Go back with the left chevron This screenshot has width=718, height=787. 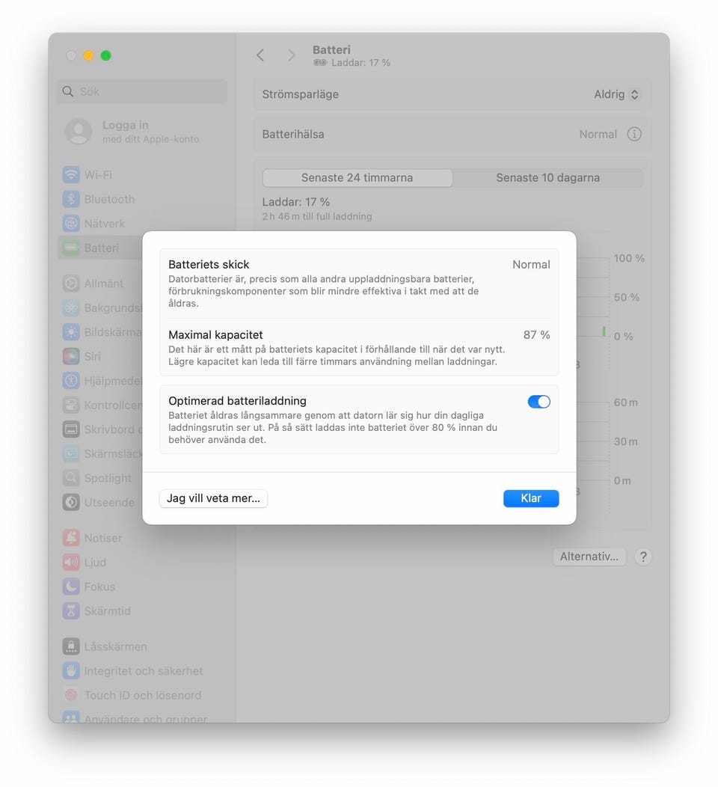[x=260, y=55]
